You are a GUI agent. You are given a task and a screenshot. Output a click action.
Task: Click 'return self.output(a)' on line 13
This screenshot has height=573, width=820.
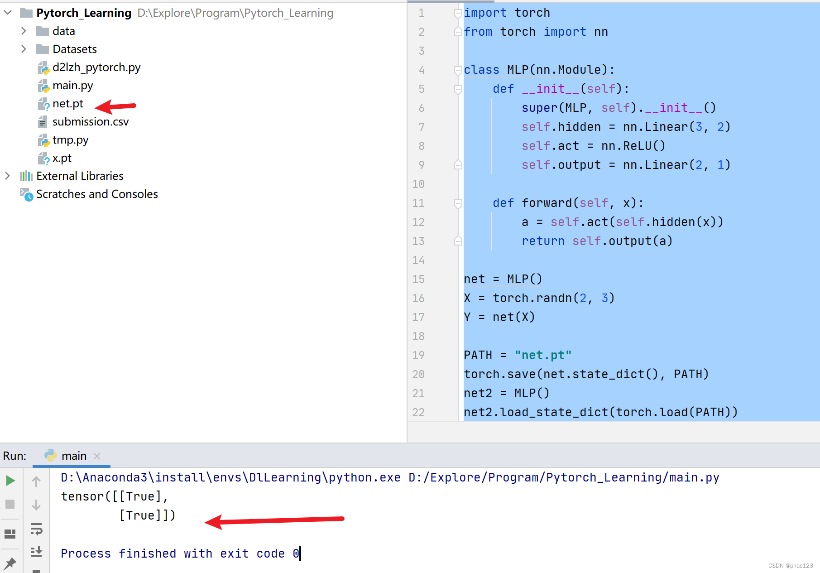(597, 241)
